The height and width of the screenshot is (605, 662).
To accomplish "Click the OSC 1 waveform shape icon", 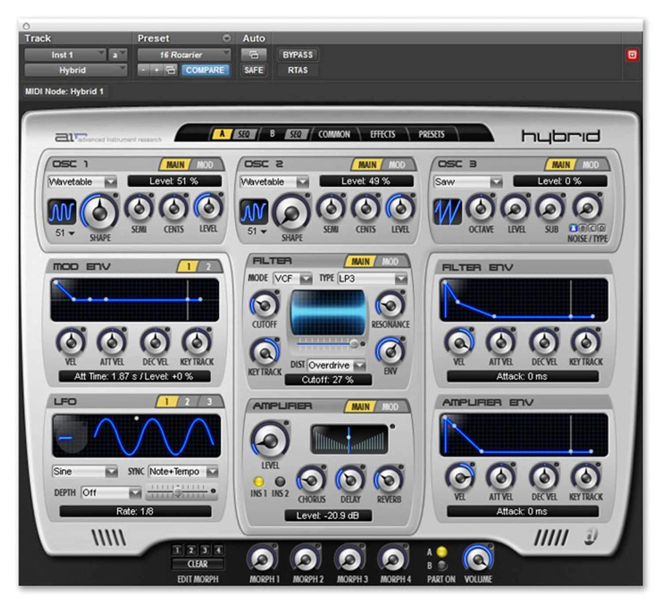I will pos(62,211).
